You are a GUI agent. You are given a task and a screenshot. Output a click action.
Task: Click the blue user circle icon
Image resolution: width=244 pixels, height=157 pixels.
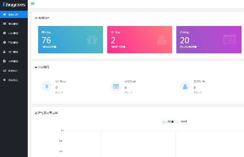(185, 86)
